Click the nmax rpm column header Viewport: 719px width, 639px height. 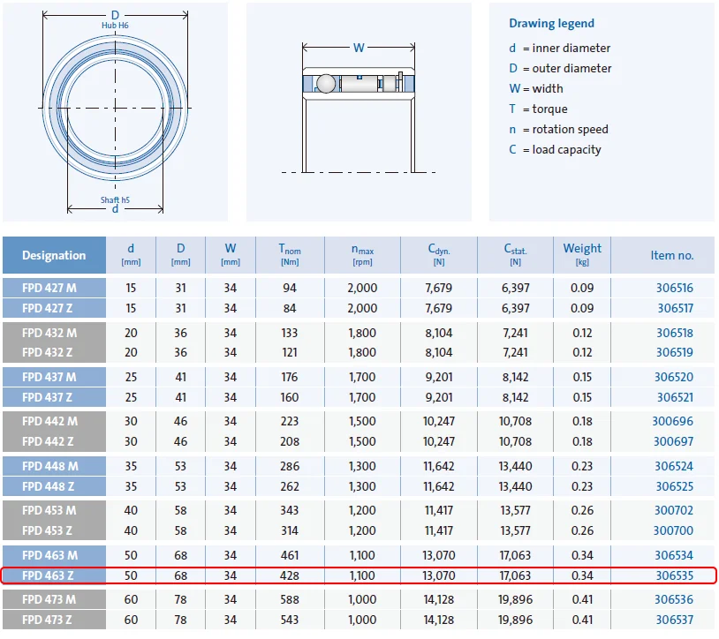362,255
